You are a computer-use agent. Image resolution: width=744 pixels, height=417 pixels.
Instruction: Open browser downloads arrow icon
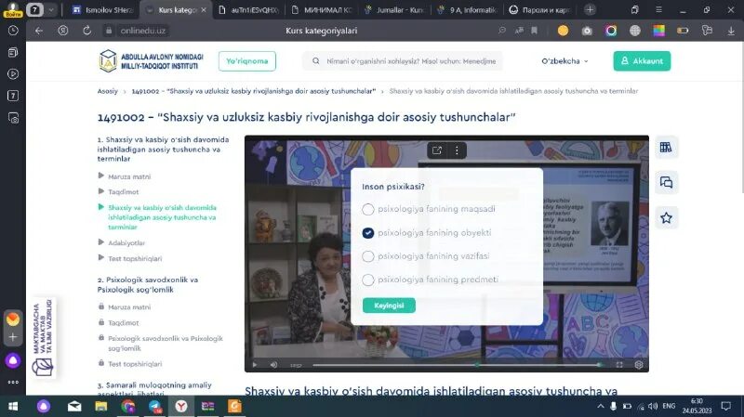coord(731,31)
